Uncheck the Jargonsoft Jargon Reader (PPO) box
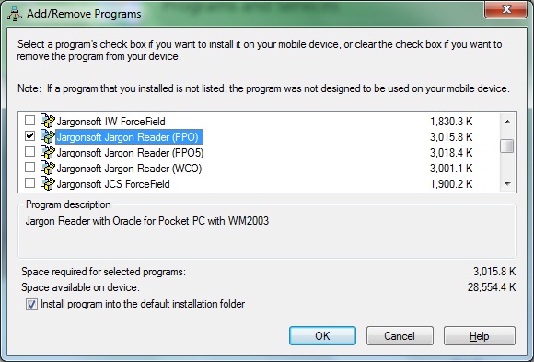The height and width of the screenshot is (362, 534). pos(30,135)
